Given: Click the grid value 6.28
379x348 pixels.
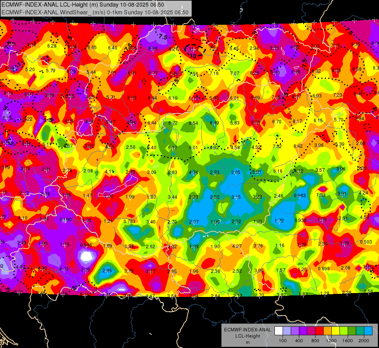Looking at the screenshot, I should pos(52,46).
